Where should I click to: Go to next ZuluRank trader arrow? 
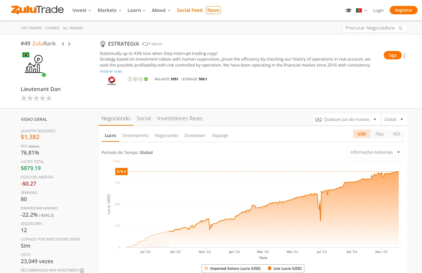69,44
